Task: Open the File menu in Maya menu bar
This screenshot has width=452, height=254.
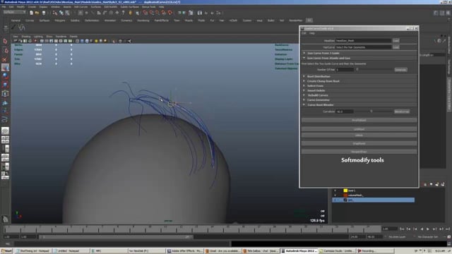Action: [4, 7]
